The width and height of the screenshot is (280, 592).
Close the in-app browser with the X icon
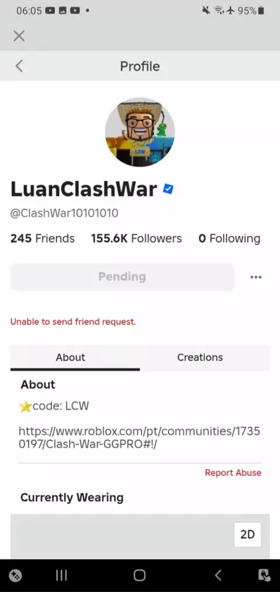tap(19, 36)
